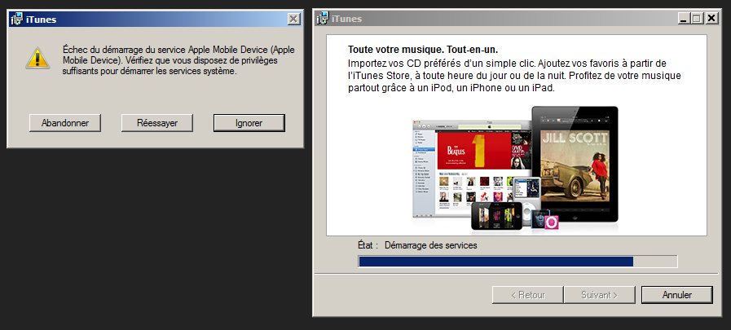Click the yellow warning triangle icon
Screen dimensions: 731x330
click(34, 58)
